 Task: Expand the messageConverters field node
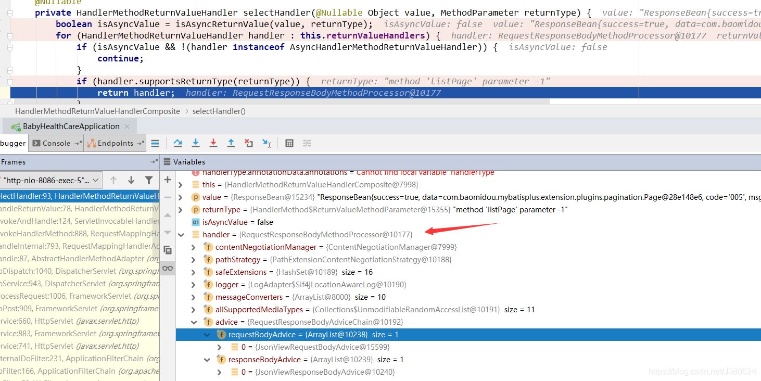(x=194, y=297)
